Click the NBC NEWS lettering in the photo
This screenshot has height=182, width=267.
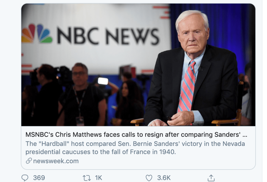(x=108, y=36)
